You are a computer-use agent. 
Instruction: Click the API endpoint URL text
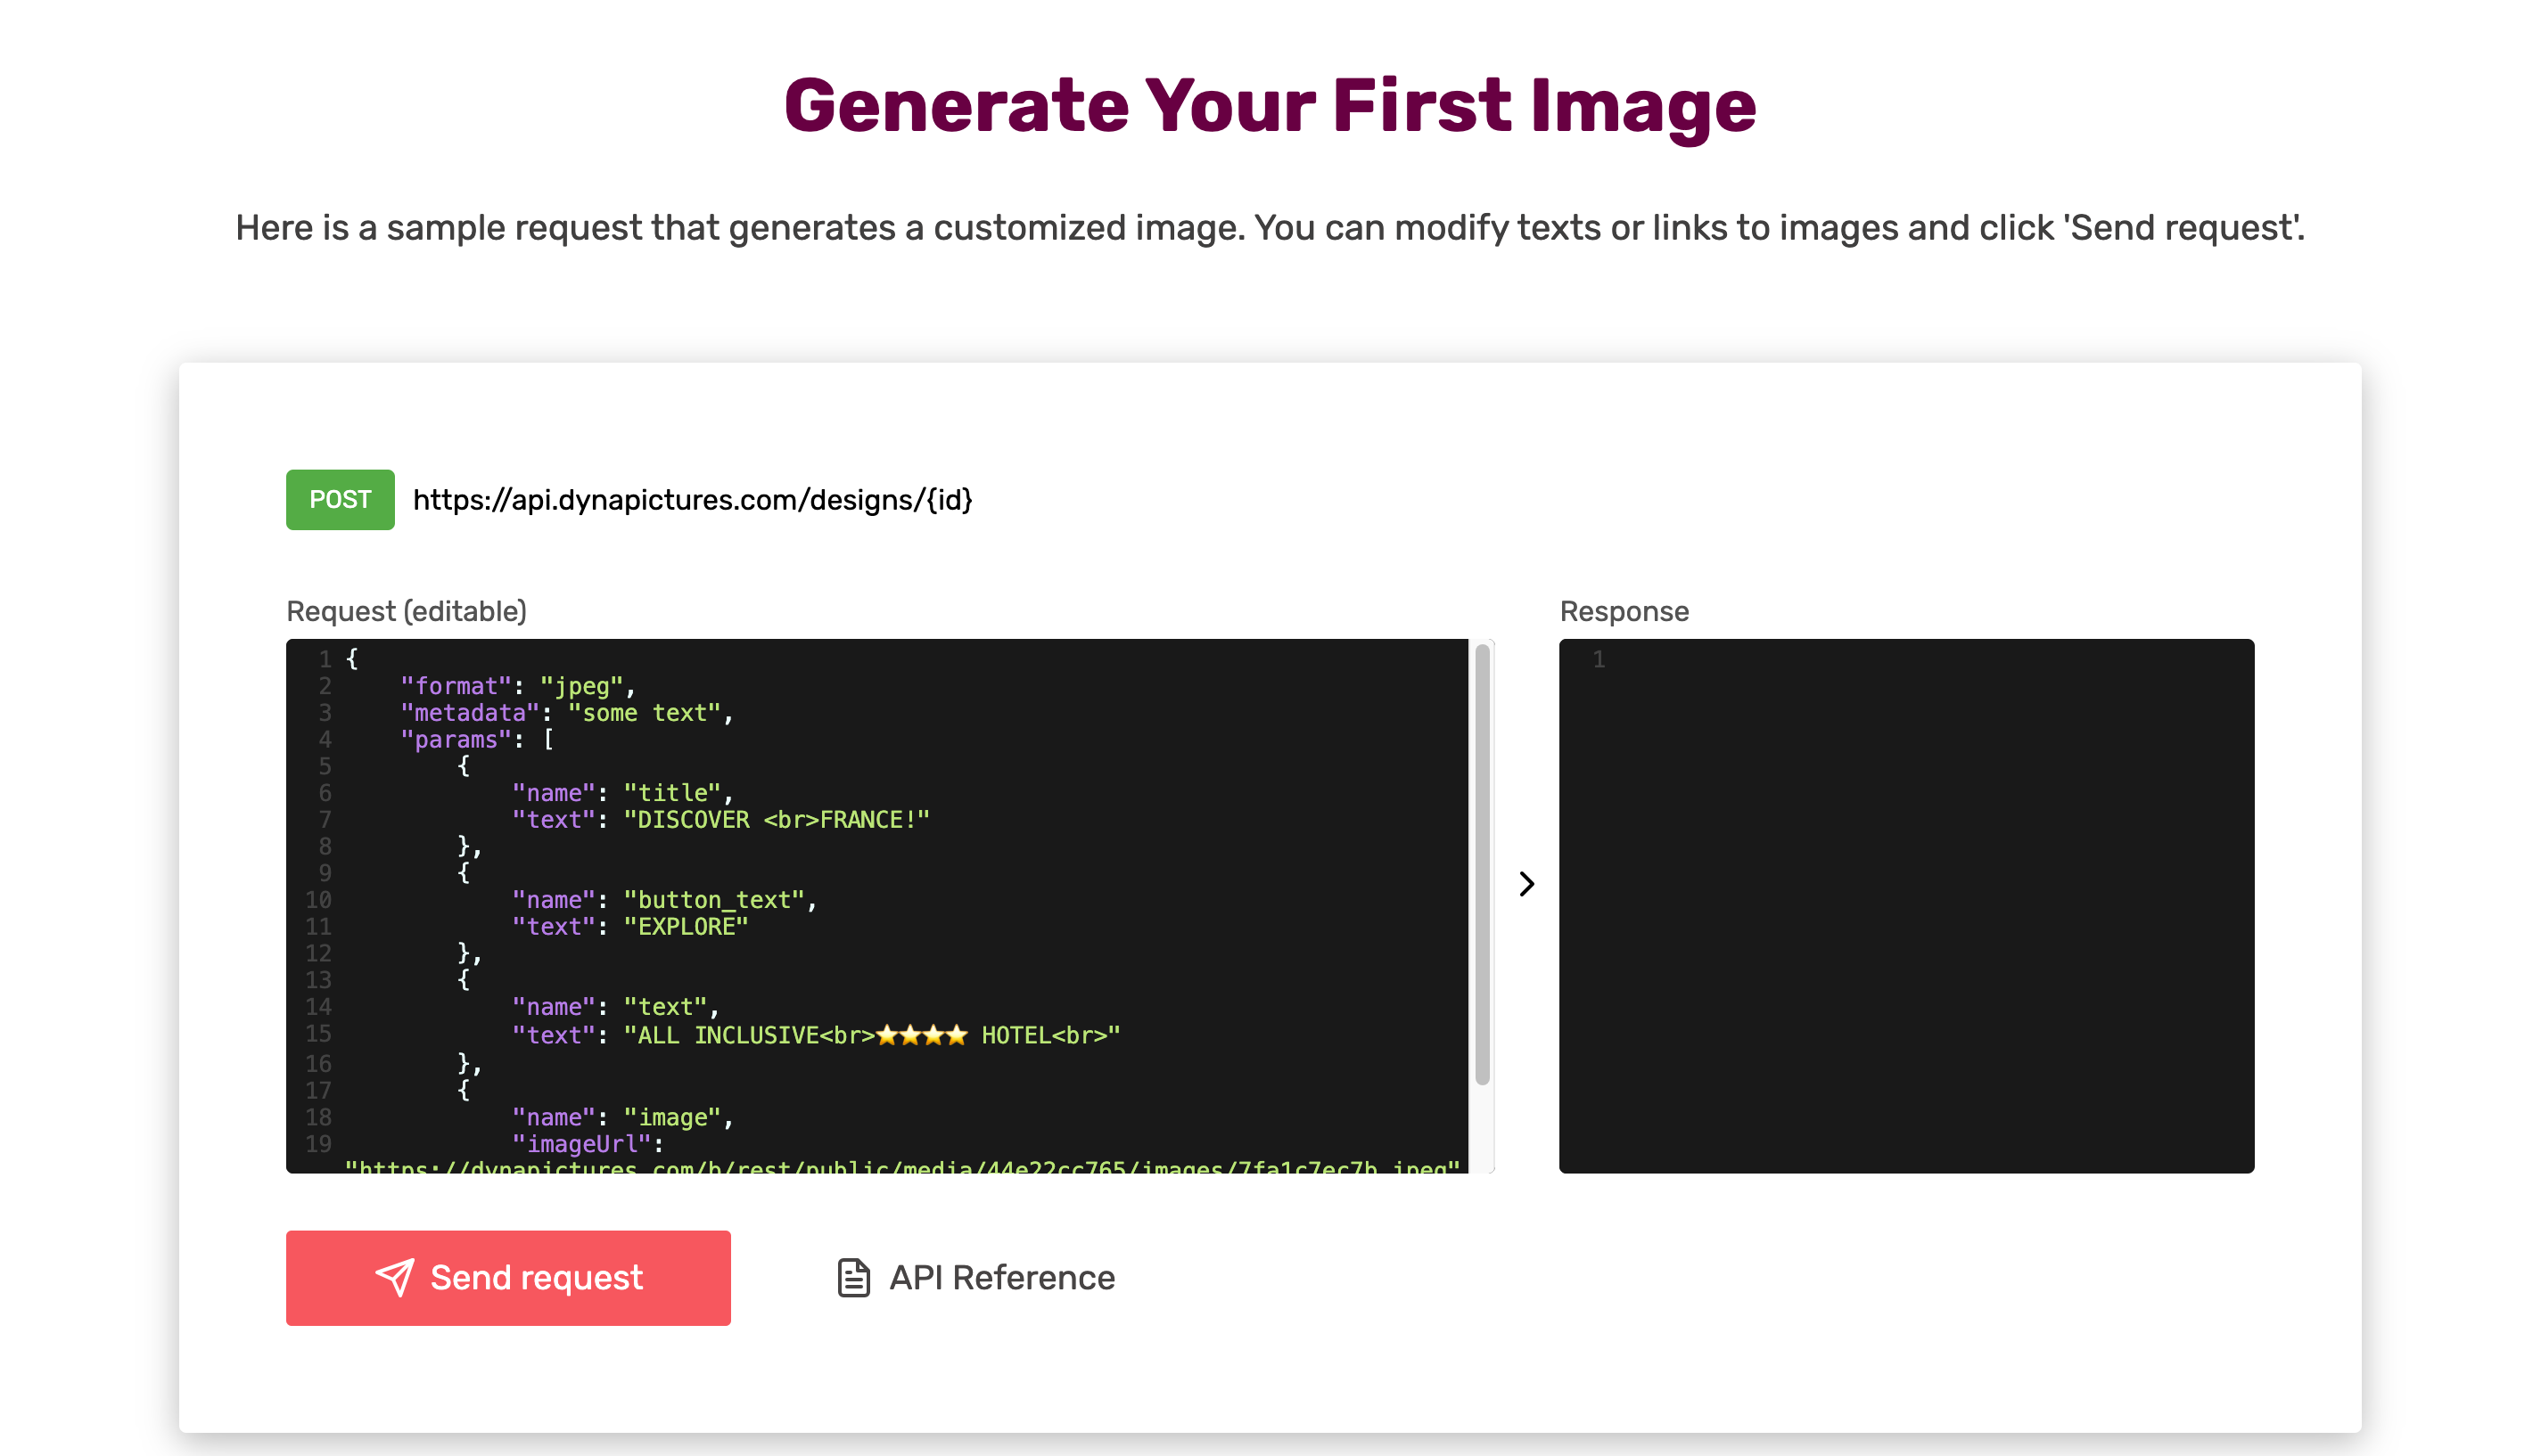pyautogui.click(x=692, y=499)
